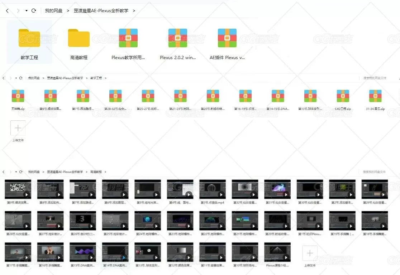Select the 天神舞.zip archive icon
The height and width of the screenshot is (275, 400).
pyautogui.click(x=18, y=96)
